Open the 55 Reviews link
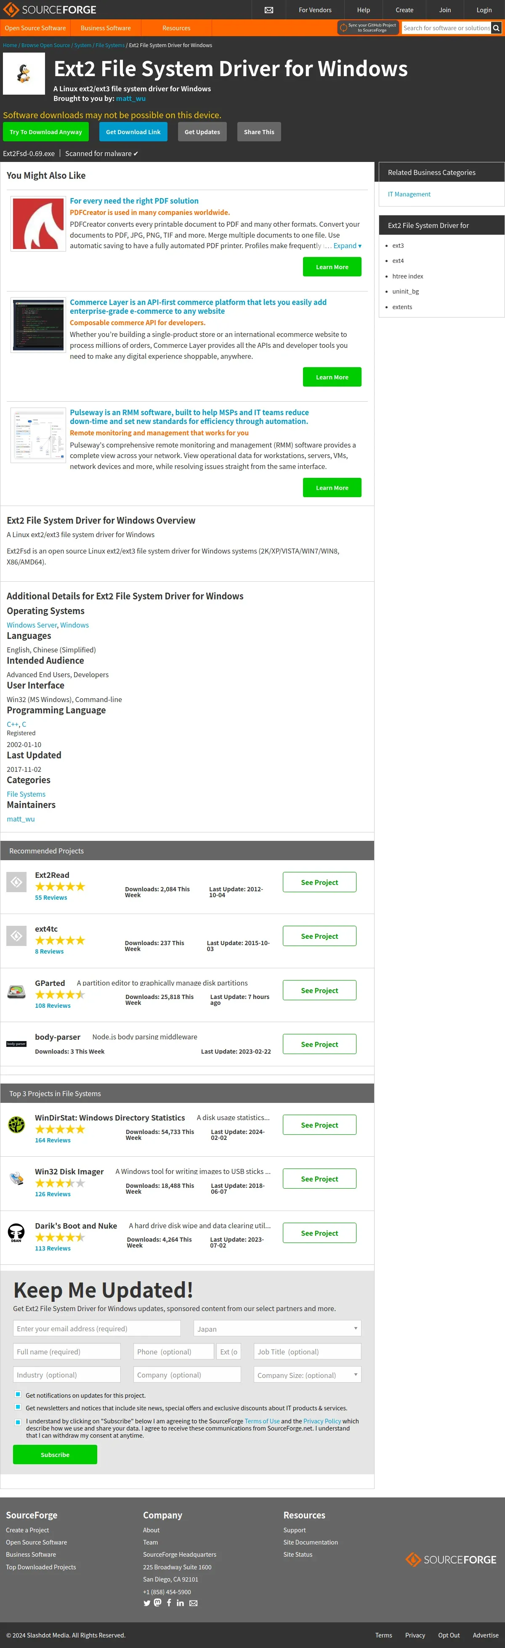This screenshot has width=505, height=1648. point(51,898)
